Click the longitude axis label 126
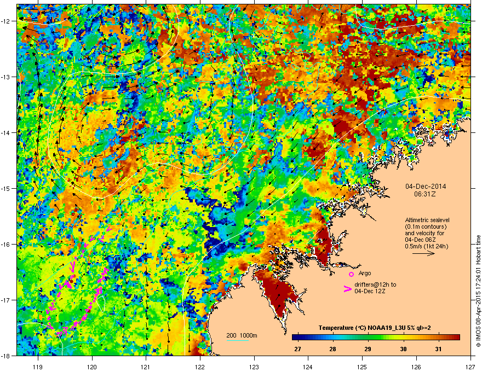 coord(416,367)
